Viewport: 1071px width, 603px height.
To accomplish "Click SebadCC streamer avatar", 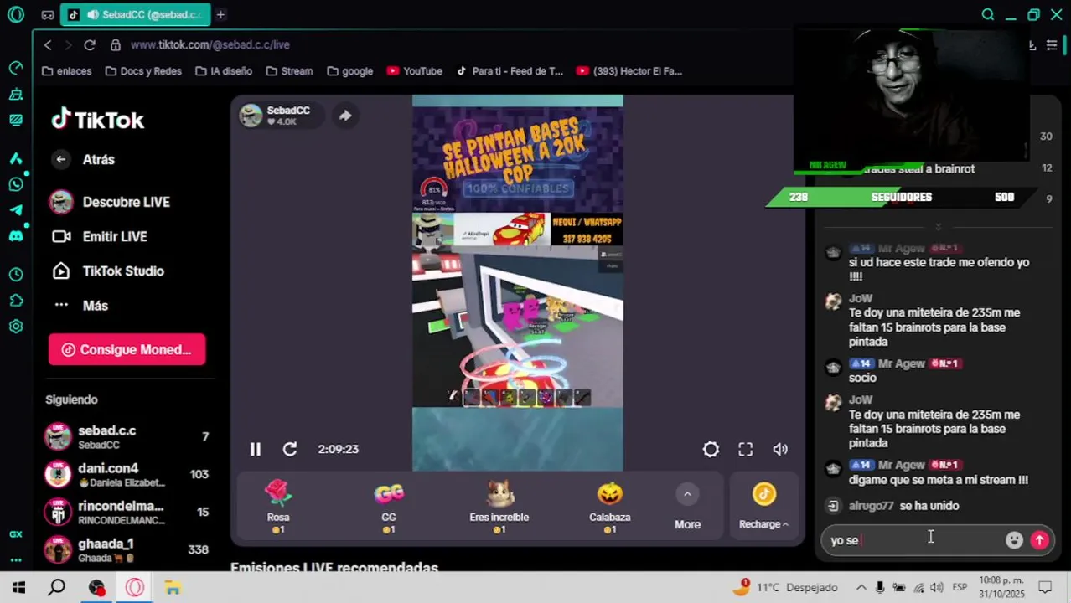I will (251, 116).
